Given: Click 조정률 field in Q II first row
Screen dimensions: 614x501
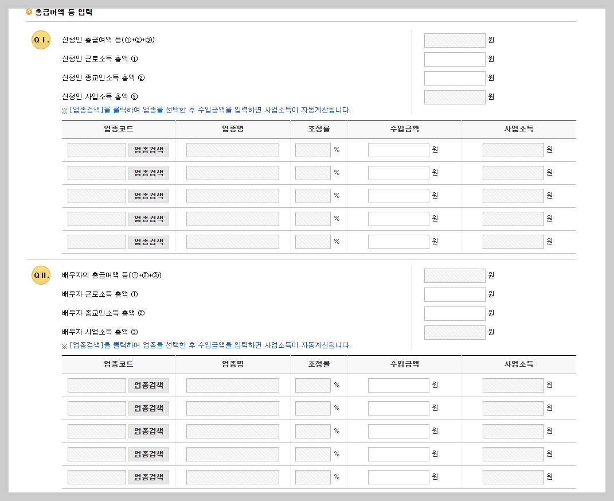Looking at the screenshot, I should (313, 385).
